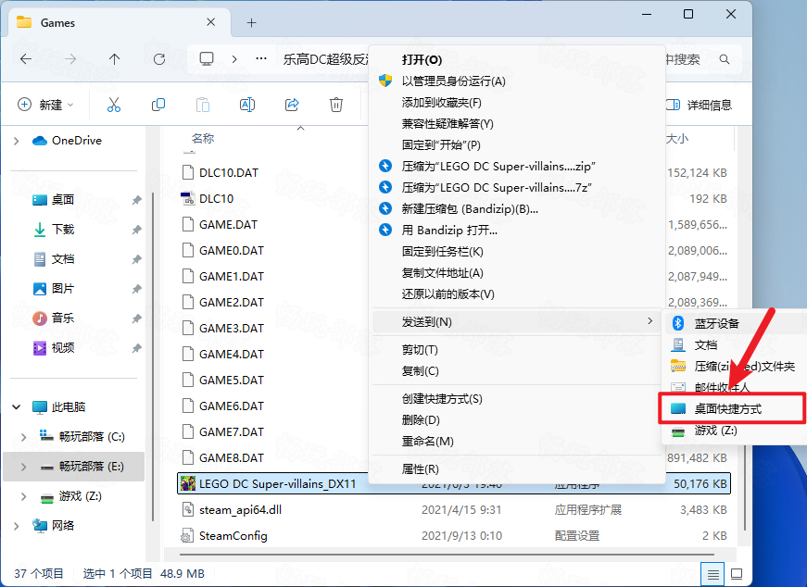The width and height of the screenshot is (807, 587).
Task: Choose Properties (R) in context menu
Action: pyautogui.click(x=517, y=469)
